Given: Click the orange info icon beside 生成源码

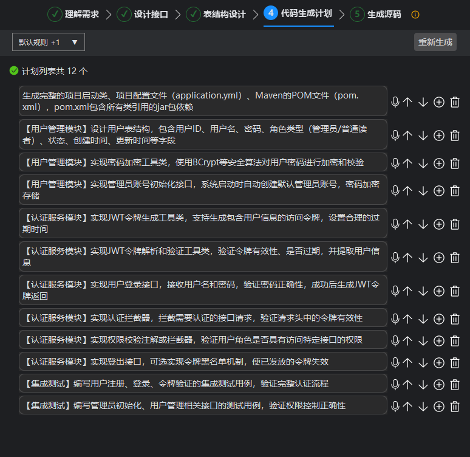Looking at the screenshot, I should pos(415,15).
